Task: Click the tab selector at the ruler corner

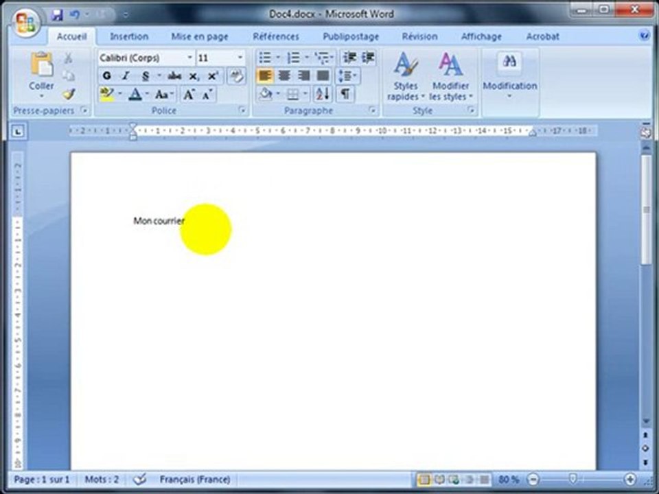Action: pos(18,132)
